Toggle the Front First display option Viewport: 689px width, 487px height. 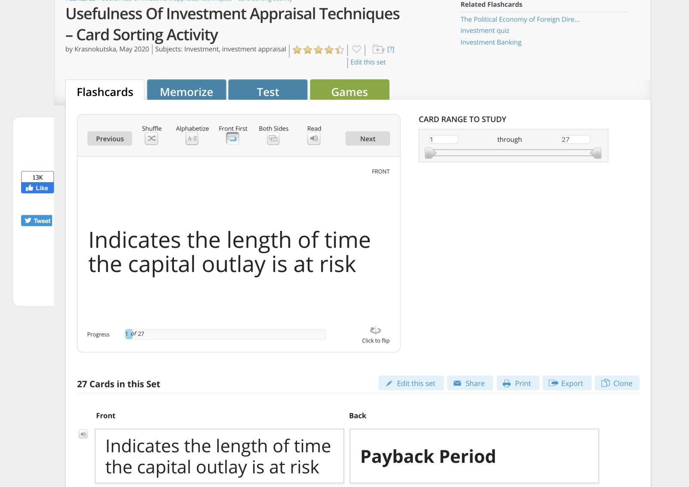point(233,139)
